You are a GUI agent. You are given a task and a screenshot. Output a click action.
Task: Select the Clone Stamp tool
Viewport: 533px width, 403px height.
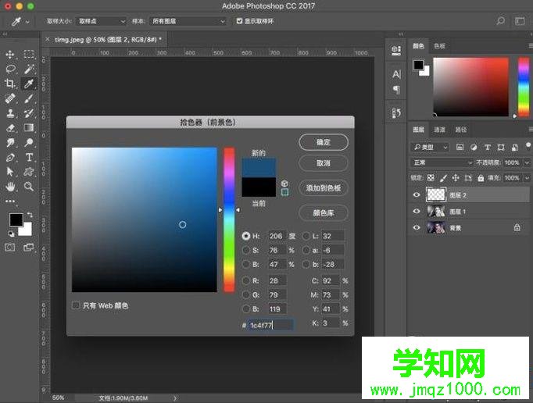tap(10, 113)
